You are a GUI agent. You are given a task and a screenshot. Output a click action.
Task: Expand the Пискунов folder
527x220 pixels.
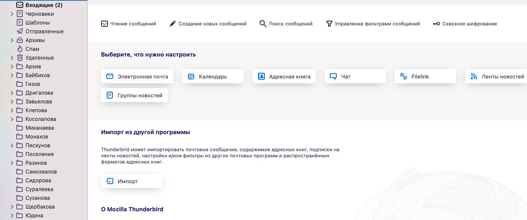point(12,145)
